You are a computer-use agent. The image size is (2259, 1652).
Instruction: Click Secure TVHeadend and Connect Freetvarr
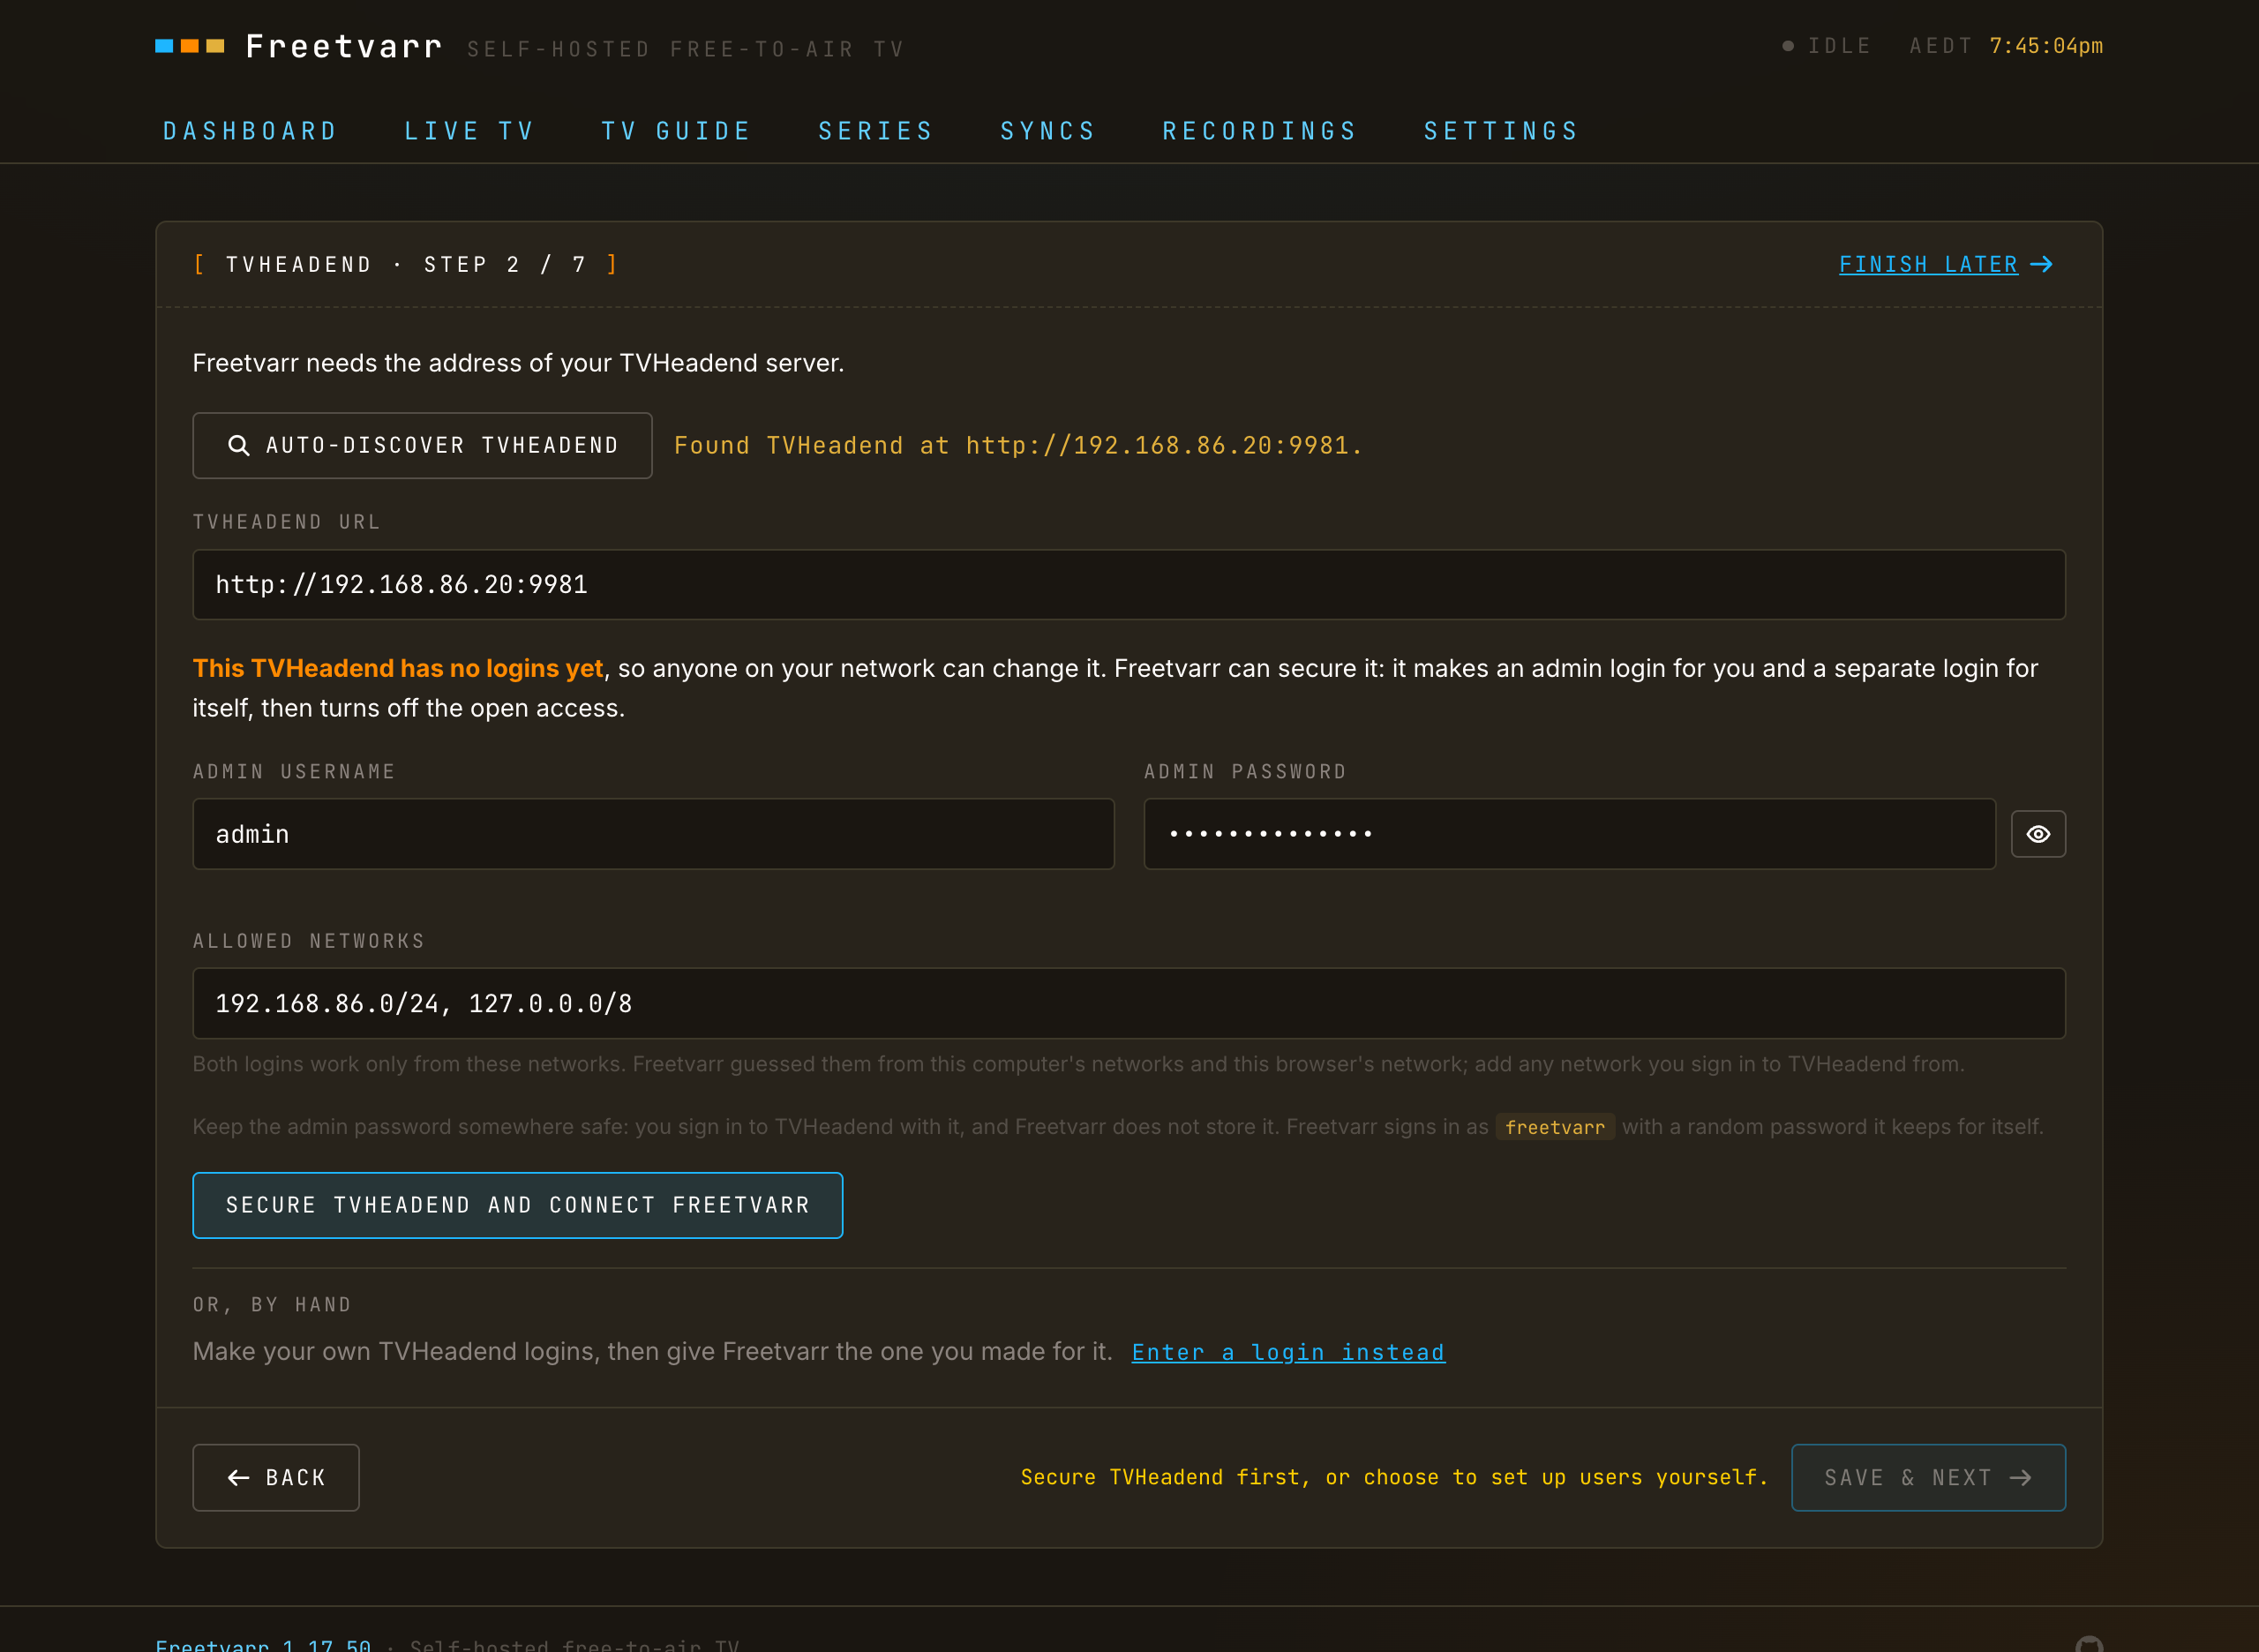tap(518, 1205)
